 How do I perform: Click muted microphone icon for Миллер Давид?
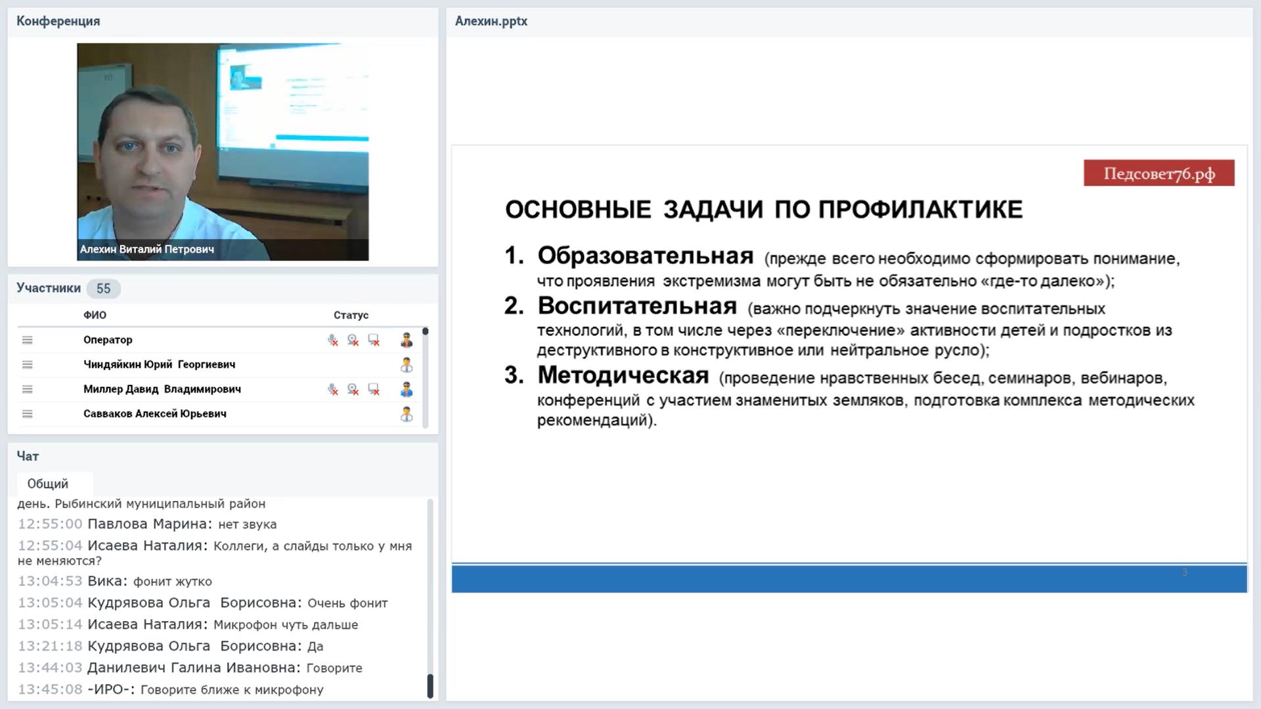[333, 389]
